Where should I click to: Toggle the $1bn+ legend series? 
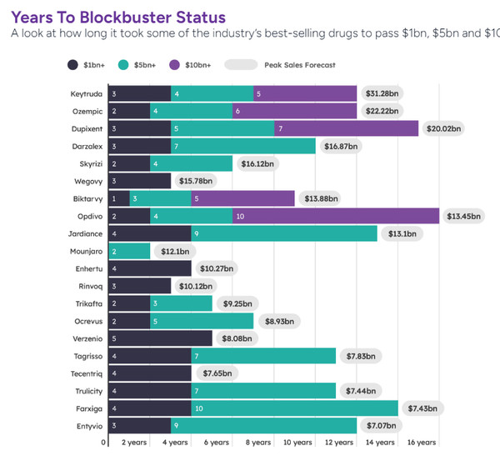click(73, 65)
